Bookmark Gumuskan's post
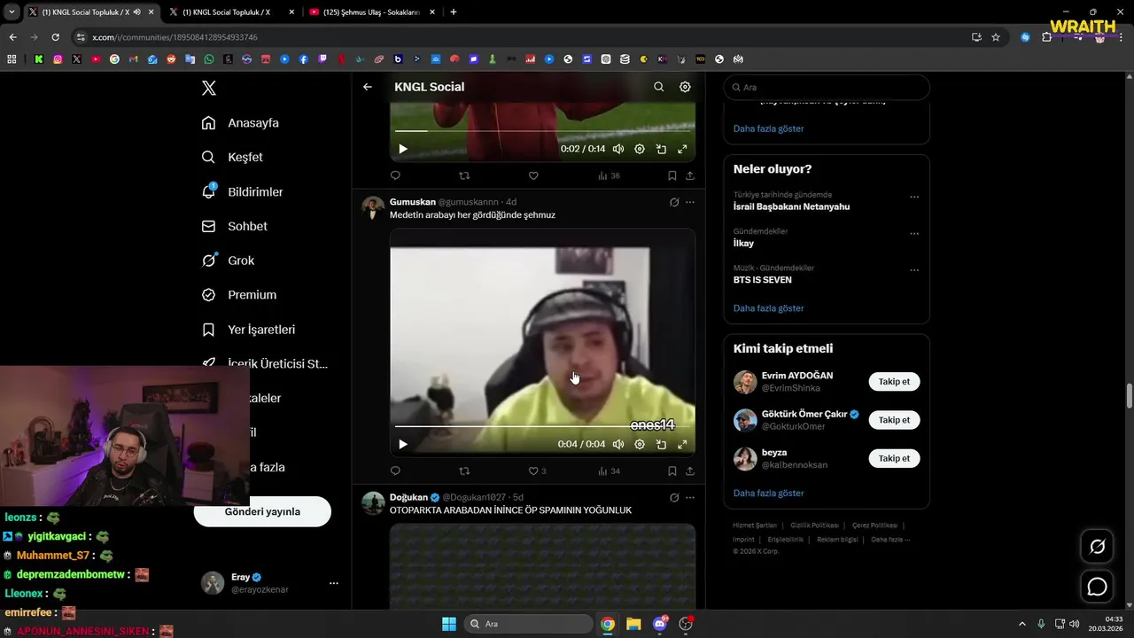Screen dimensions: 1134x638 pos(672,471)
